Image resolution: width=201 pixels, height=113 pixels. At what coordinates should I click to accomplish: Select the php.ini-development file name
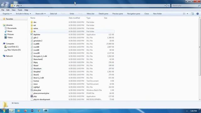tap(42, 100)
